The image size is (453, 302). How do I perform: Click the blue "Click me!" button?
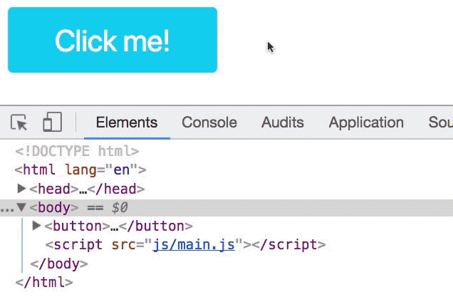pyautogui.click(x=113, y=41)
